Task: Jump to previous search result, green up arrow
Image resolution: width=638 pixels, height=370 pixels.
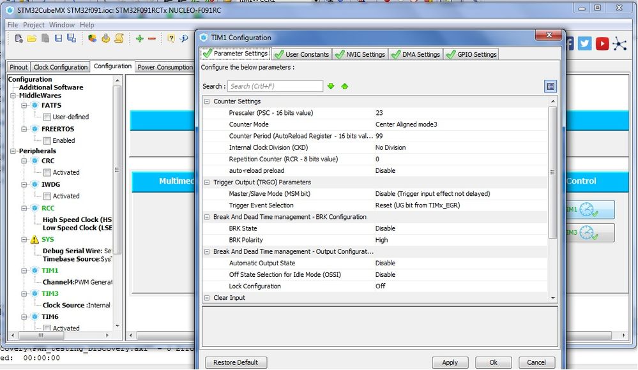Action: point(345,86)
